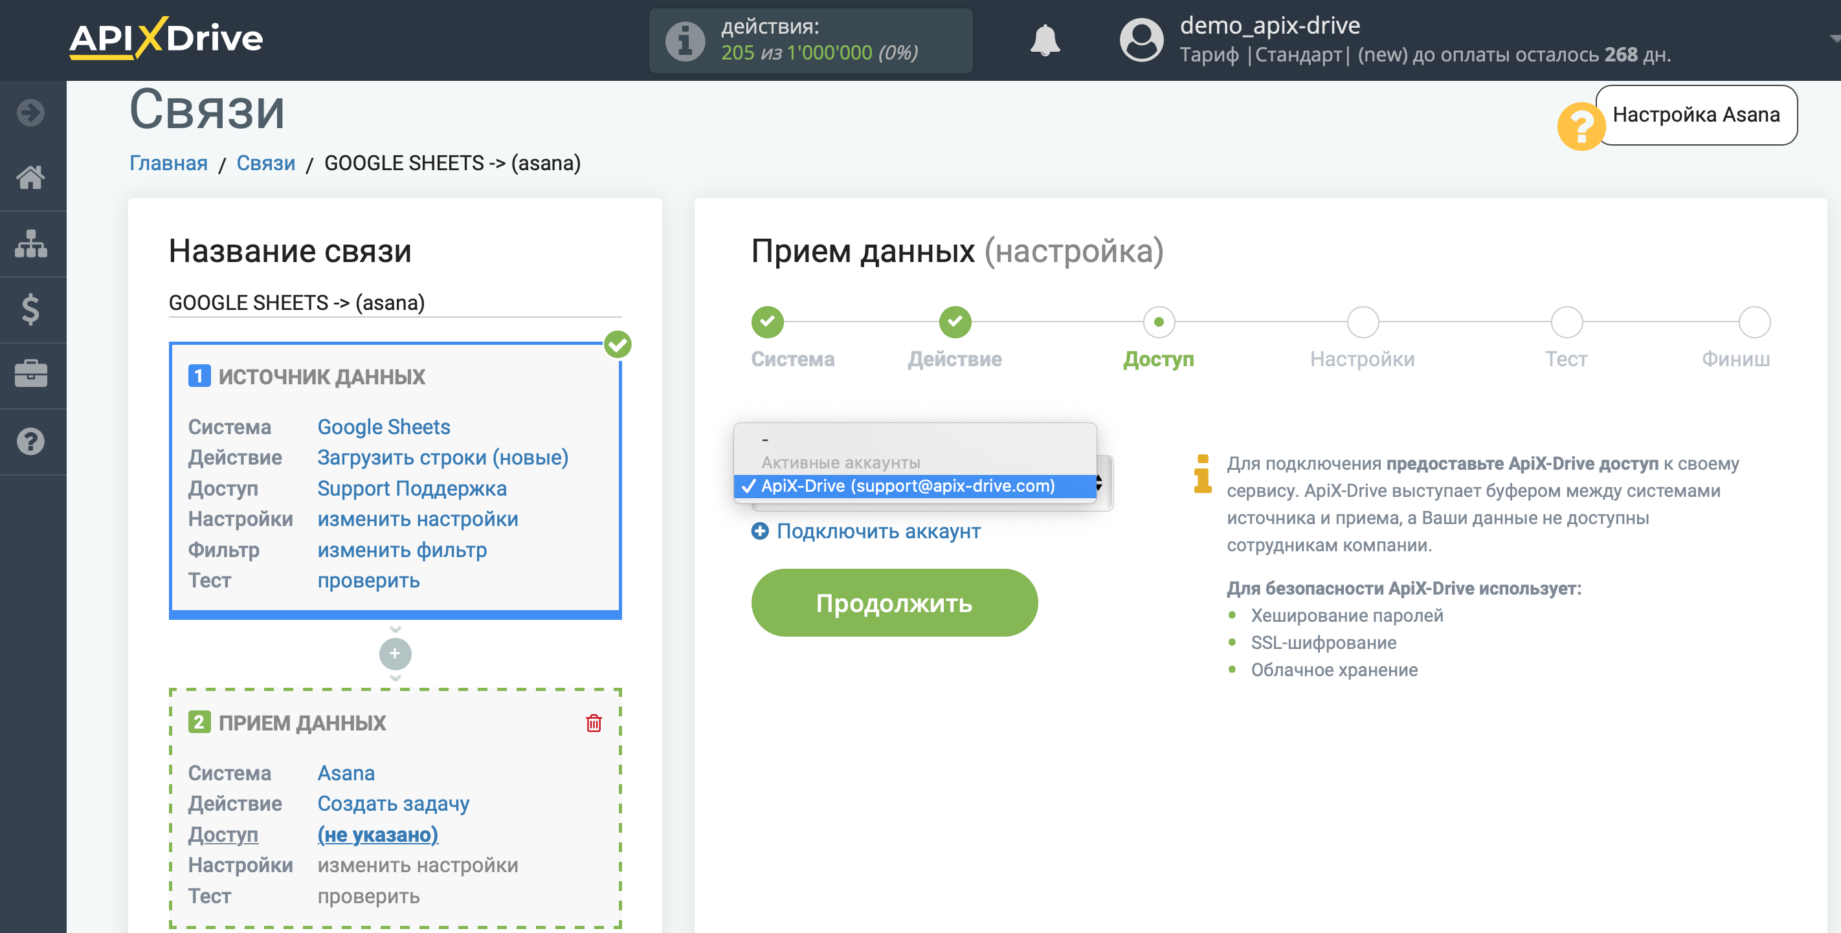Click the Тест step label
Image resolution: width=1841 pixels, height=933 pixels.
[x=1566, y=358]
